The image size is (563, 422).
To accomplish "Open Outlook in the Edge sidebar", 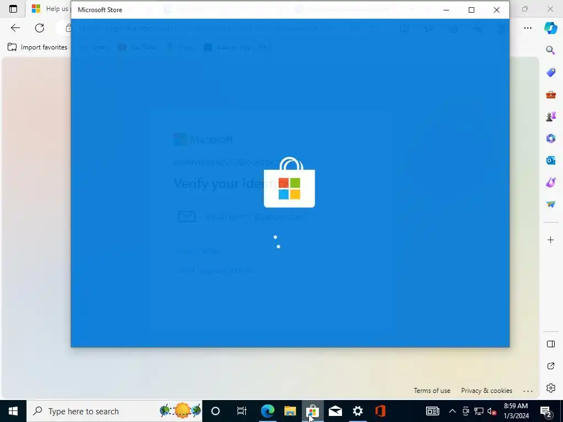I will [550, 160].
